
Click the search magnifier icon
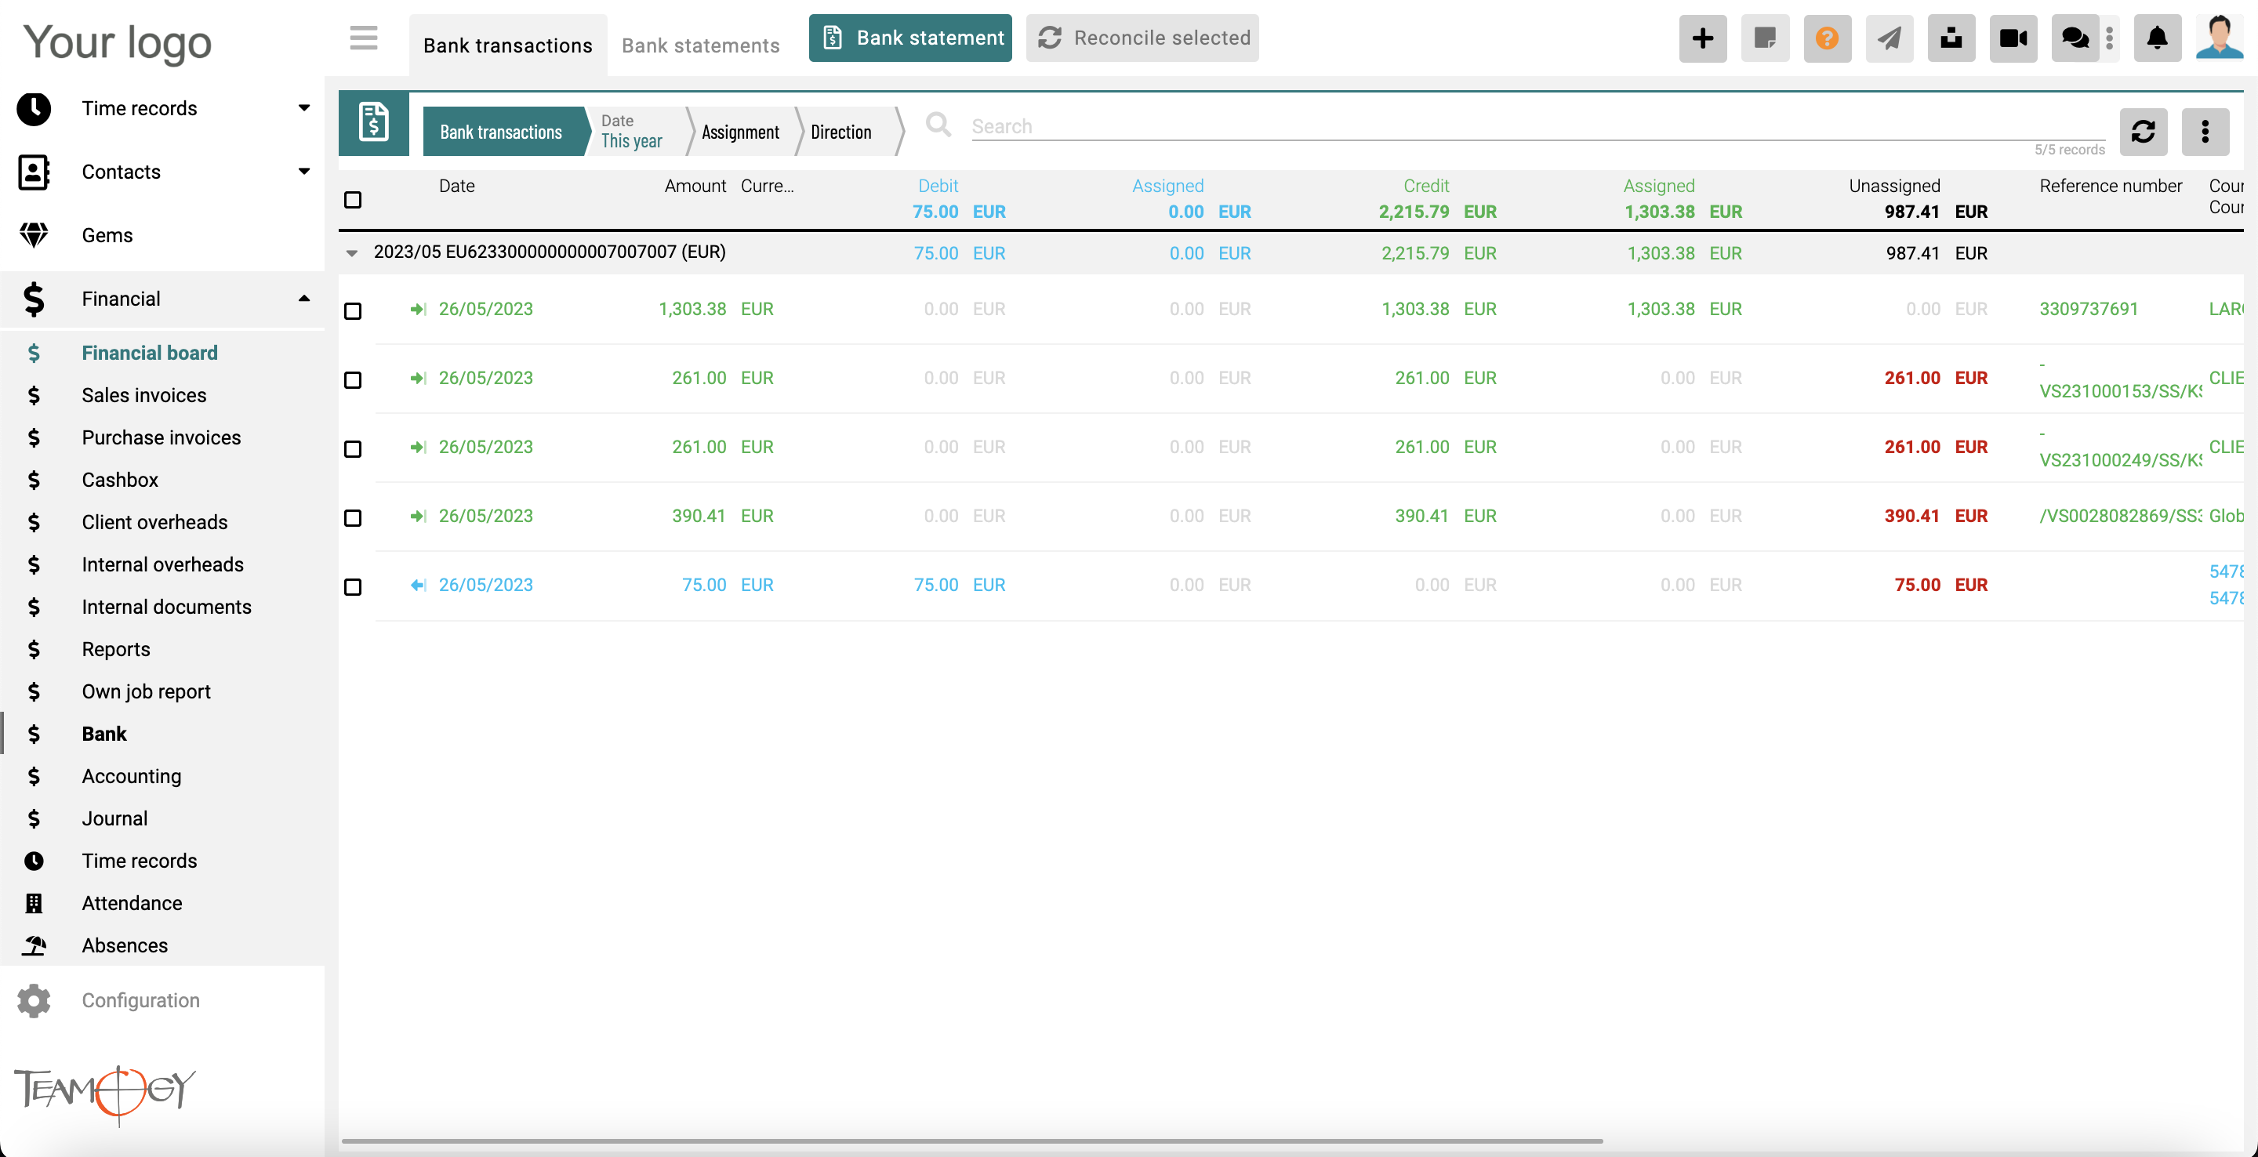point(938,125)
